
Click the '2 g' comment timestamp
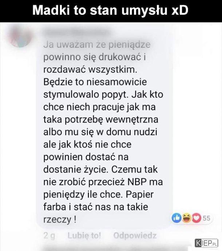click(49, 236)
